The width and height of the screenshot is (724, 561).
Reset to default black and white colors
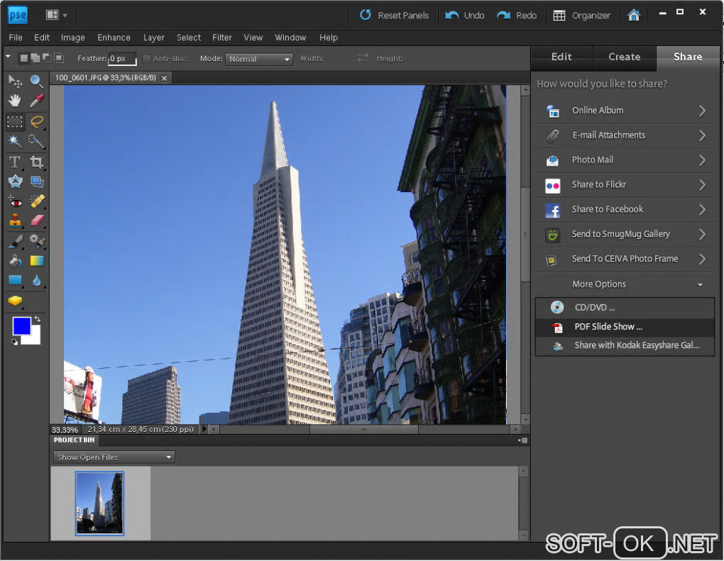point(15,343)
